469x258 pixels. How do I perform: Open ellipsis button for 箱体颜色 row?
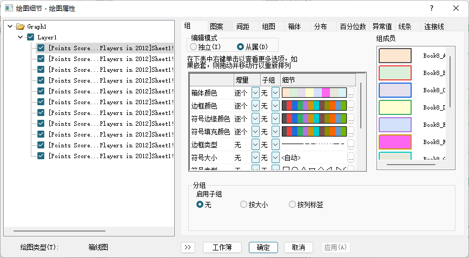pos(351,93)
